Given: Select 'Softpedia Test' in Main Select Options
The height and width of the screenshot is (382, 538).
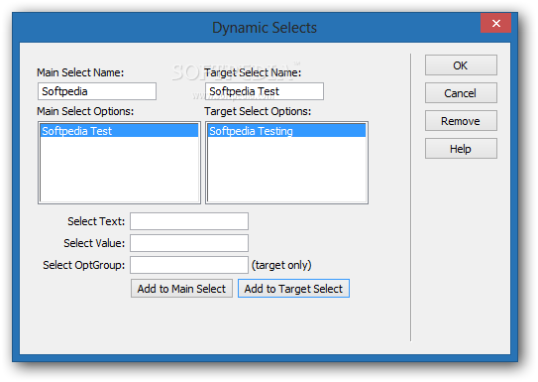Looking at the screenshot, I should [120, 131].
